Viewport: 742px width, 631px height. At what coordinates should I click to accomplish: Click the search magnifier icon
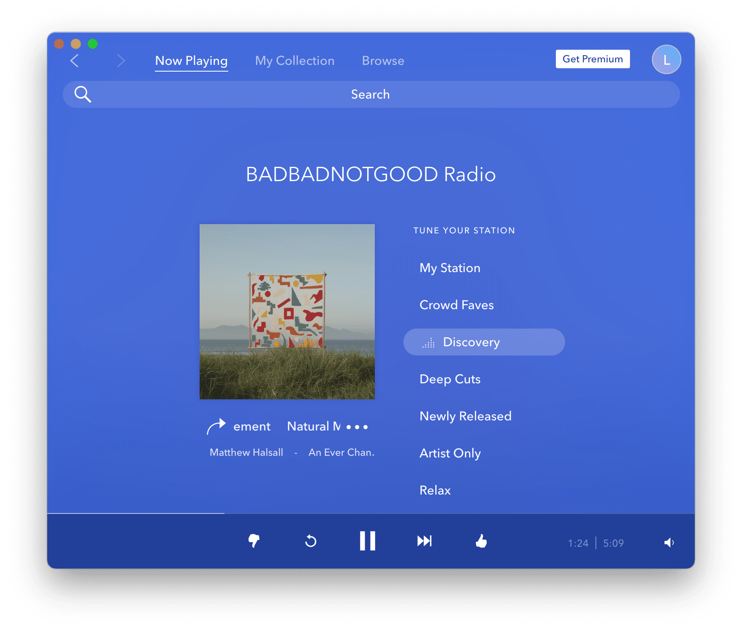point(83,94)
